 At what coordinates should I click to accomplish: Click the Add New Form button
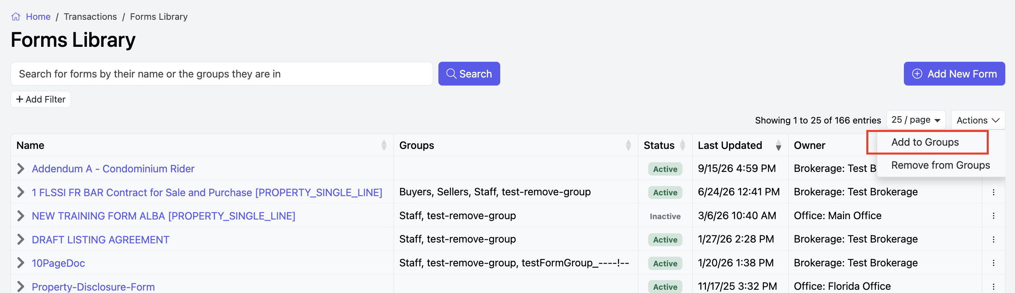coord(954,73)
